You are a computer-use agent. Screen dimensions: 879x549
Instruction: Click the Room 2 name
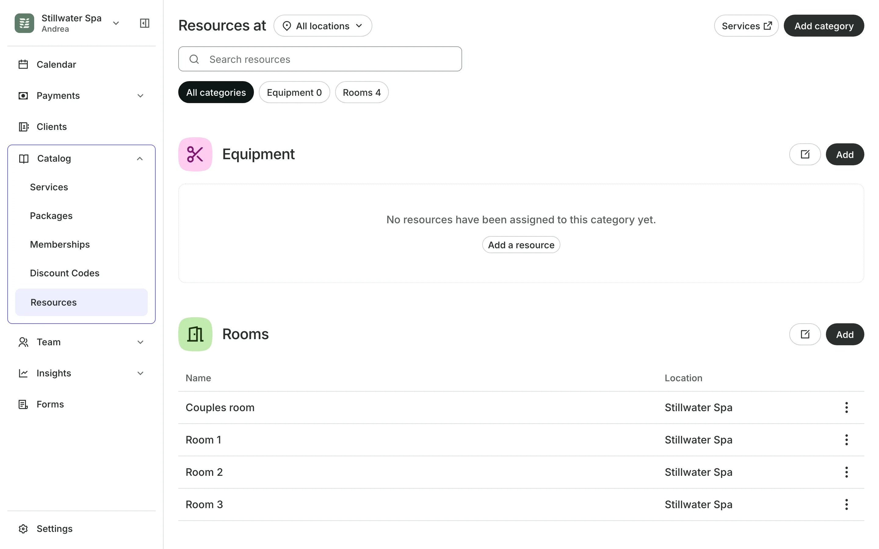(204, 472)
